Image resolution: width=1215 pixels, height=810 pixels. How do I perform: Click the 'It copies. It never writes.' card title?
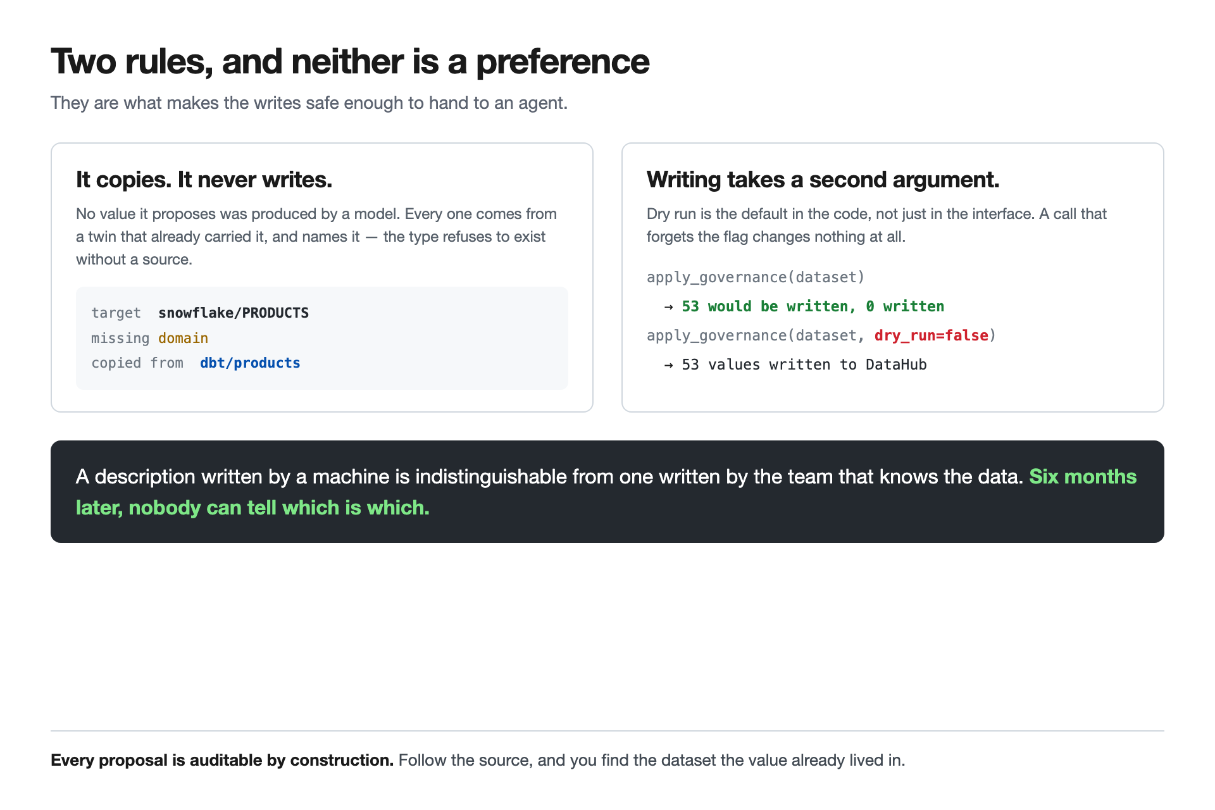(204, 180)
